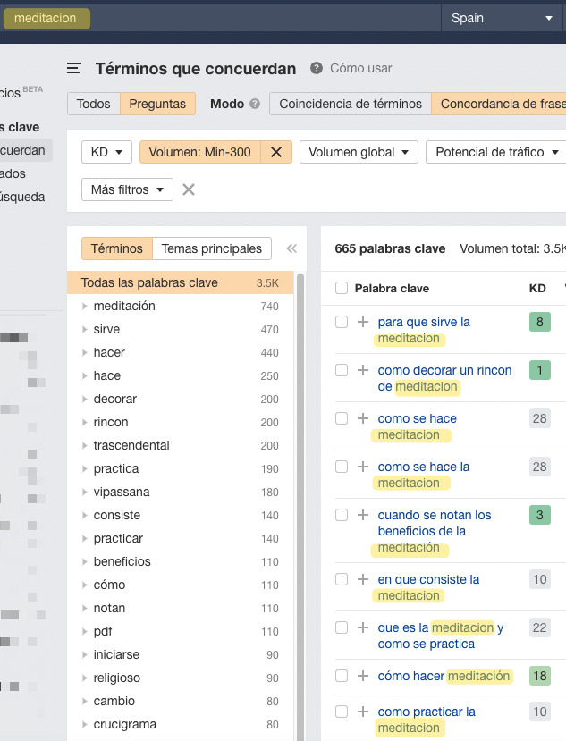Toggle the select-all Palabra clave checkbox
The height and width of the screenshot is (741, 566).
(x=342, y=288)
